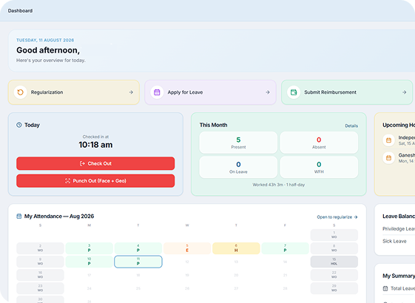415x303 pixels.
Task: Select the On Leave count tile
Action: tap(238, 167)
